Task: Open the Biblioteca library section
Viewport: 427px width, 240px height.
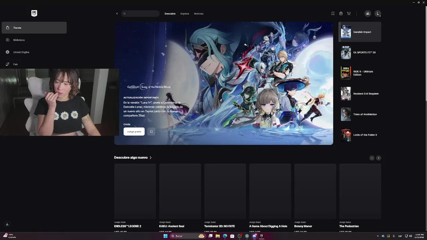Action: click(x=34, y=40)
